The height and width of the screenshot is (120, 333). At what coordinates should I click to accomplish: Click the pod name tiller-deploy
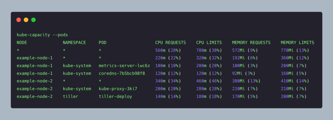point(115,97)
